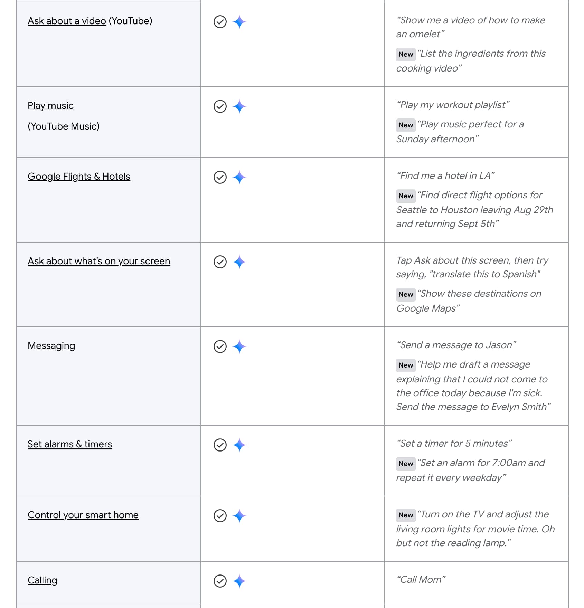Click the "Call Mom" example text
The height and width of the screenshot is (608, 584).
click(x=421, y=580)
